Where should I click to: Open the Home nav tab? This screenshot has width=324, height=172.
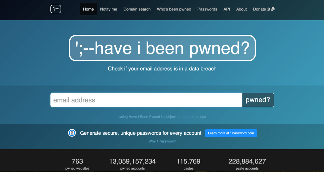[88, 9]
